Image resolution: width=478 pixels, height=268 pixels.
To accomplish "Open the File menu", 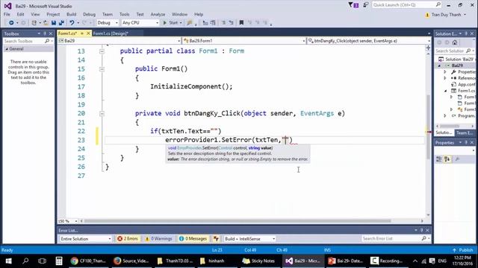I will point(7,14).
